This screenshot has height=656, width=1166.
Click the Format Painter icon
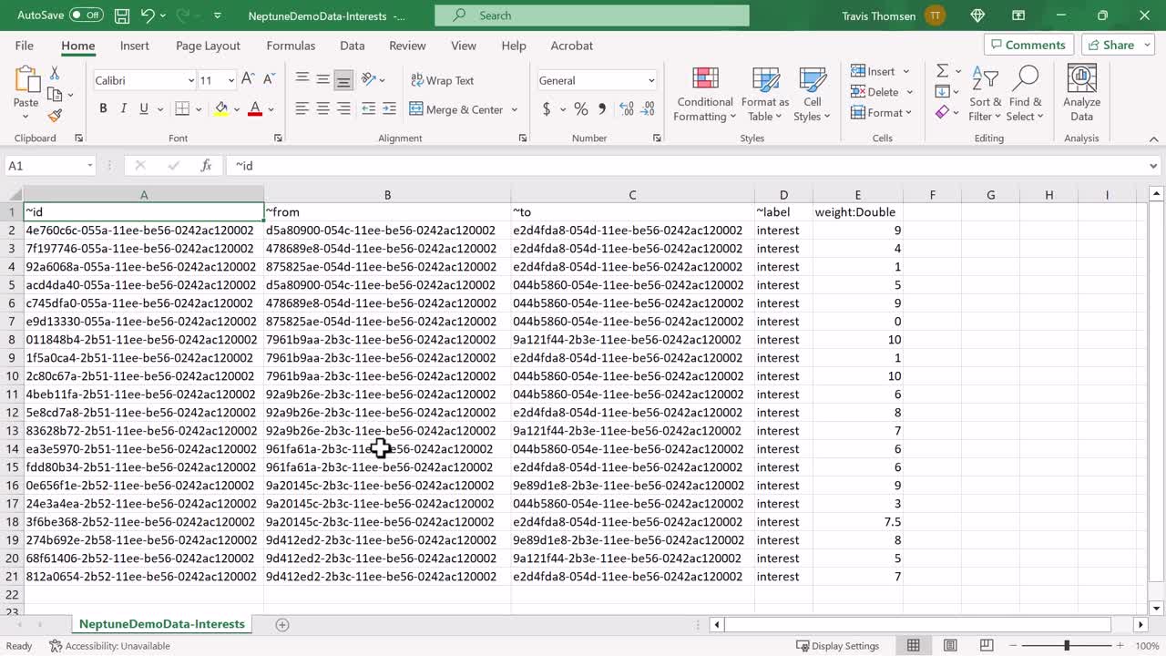tap(55, 116)
